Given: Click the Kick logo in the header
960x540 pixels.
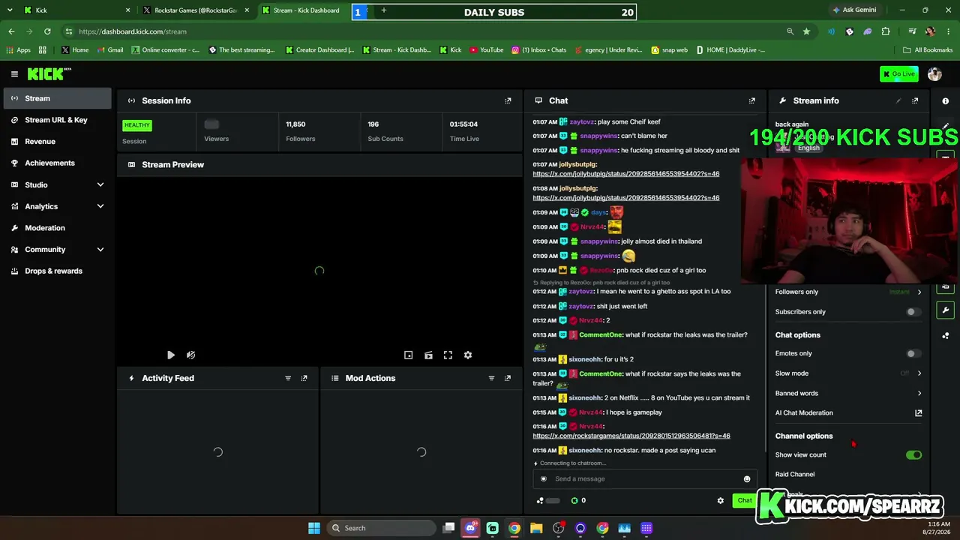Looking at the screenshot, I should [49, 73].
